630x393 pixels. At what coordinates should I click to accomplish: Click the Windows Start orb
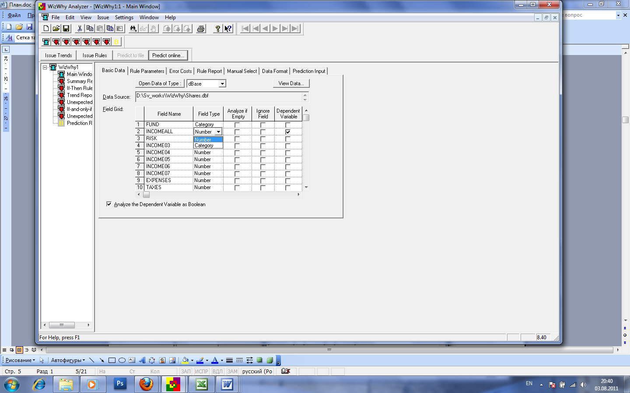coord(12,385)
